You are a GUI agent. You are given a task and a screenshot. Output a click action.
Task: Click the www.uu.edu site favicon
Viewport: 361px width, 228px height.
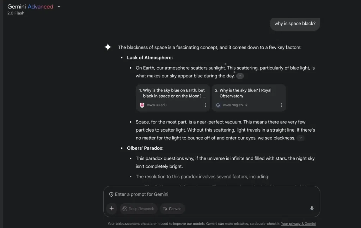142,105
